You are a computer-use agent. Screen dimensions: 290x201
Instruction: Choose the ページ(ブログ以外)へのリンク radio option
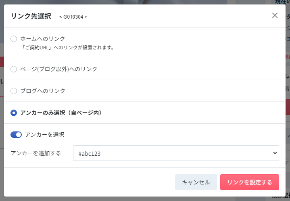(14, 69)
